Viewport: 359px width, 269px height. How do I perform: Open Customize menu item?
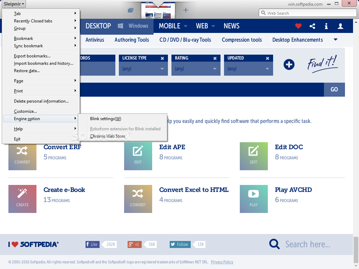pos(41,111)
